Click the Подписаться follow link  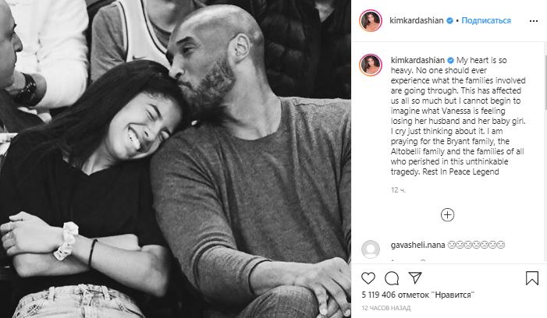(x=486, y=20)
